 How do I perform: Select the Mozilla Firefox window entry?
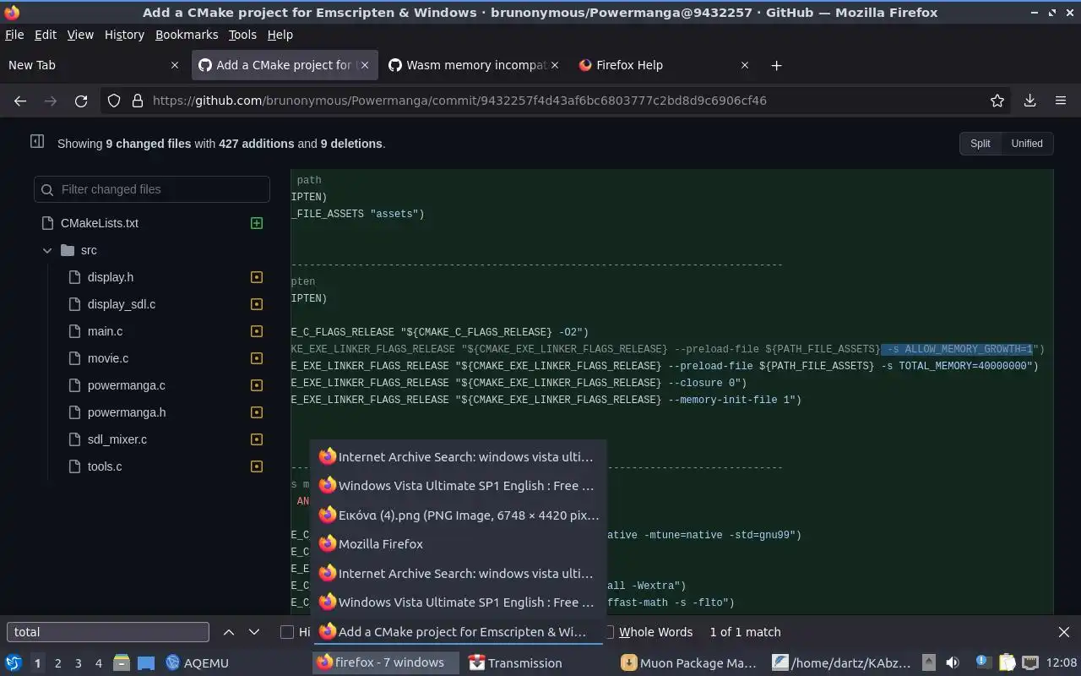[x=459, y=544]
